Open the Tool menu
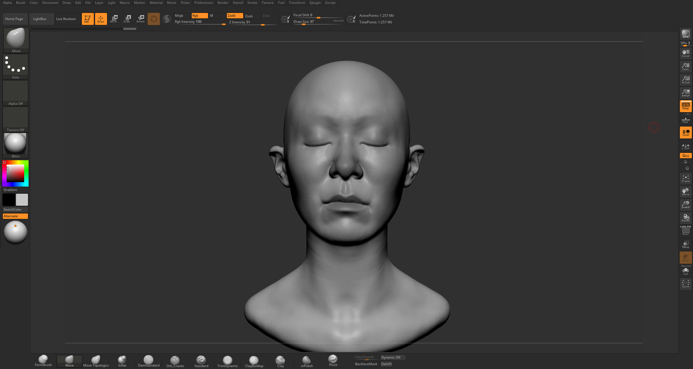The image size is (693, 369). 281,3
